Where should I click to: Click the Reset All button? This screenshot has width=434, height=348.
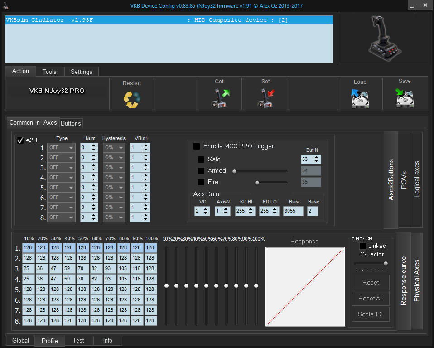click(x=370, y=298)
